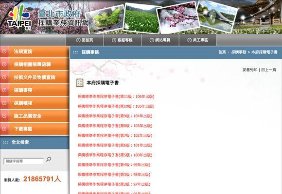Click the 回上一頁 link
Screen dimensions: 282x194
coord(268,70)
